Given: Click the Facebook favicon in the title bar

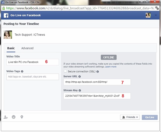Looking at the screenshot, I should click(x=3, y=2).
